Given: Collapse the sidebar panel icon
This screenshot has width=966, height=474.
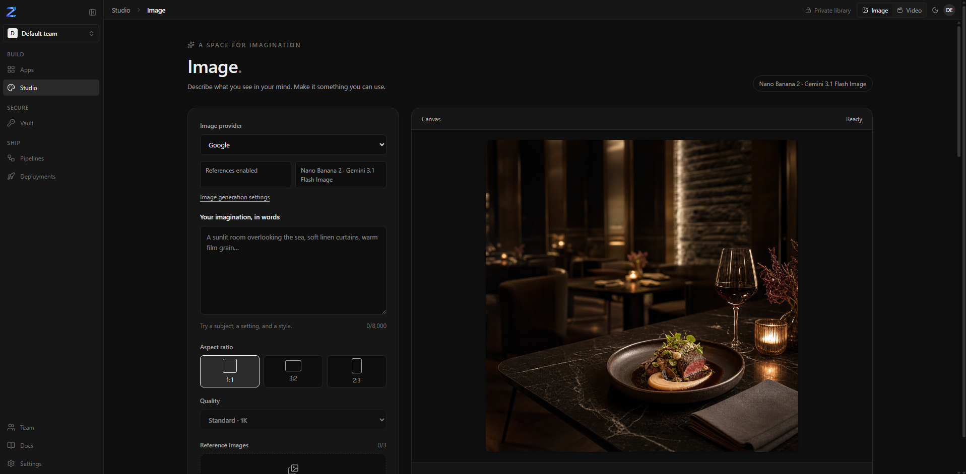Looking at the screenshot, I should (x=93, y=13).
